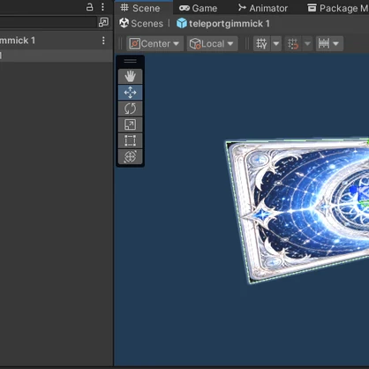Select the Hand view tool

click(130, 76)
